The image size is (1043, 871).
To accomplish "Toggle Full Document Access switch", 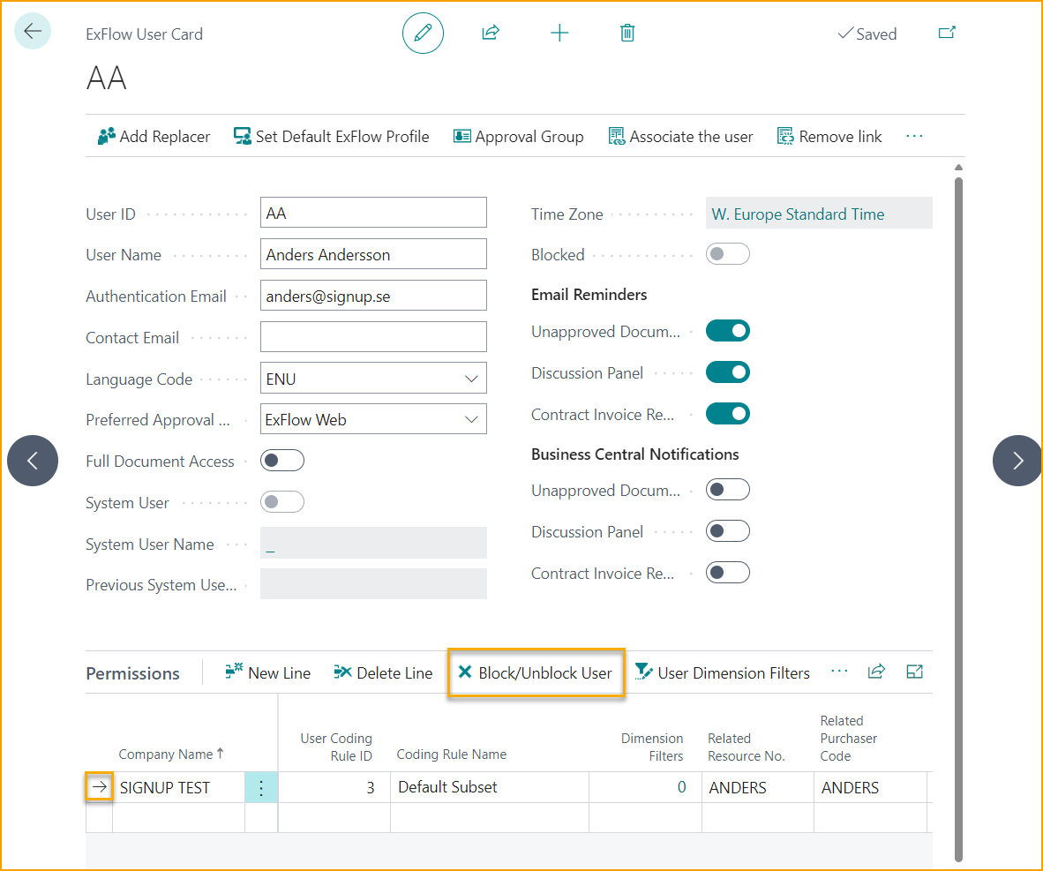I will (282, 461).
